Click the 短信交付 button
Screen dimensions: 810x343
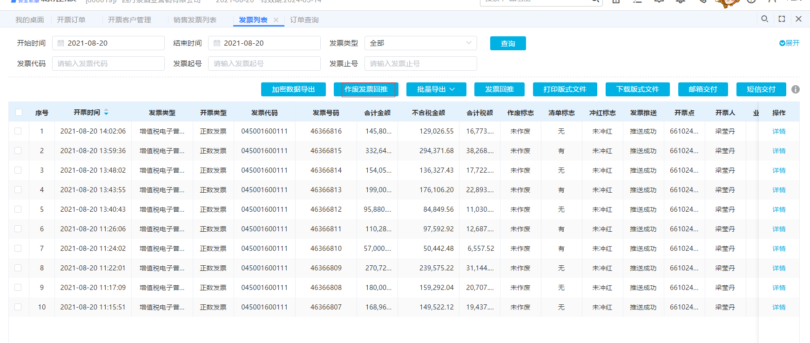click(761, 89)
